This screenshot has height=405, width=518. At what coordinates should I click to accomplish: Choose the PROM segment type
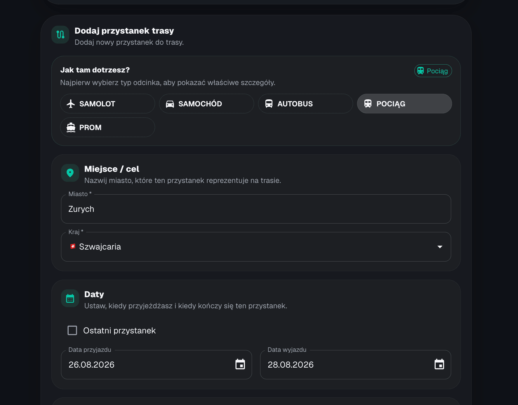[107, 127]
